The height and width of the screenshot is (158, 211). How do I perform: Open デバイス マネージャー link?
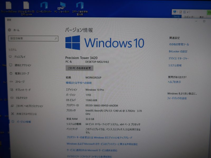pos(179,58)
